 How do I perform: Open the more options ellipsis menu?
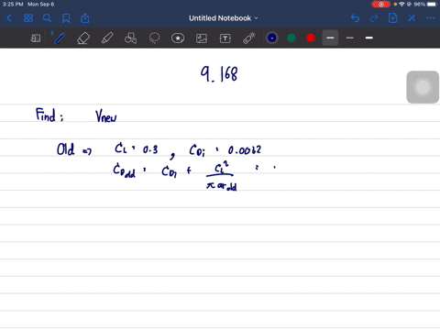(x=431, y=18)
